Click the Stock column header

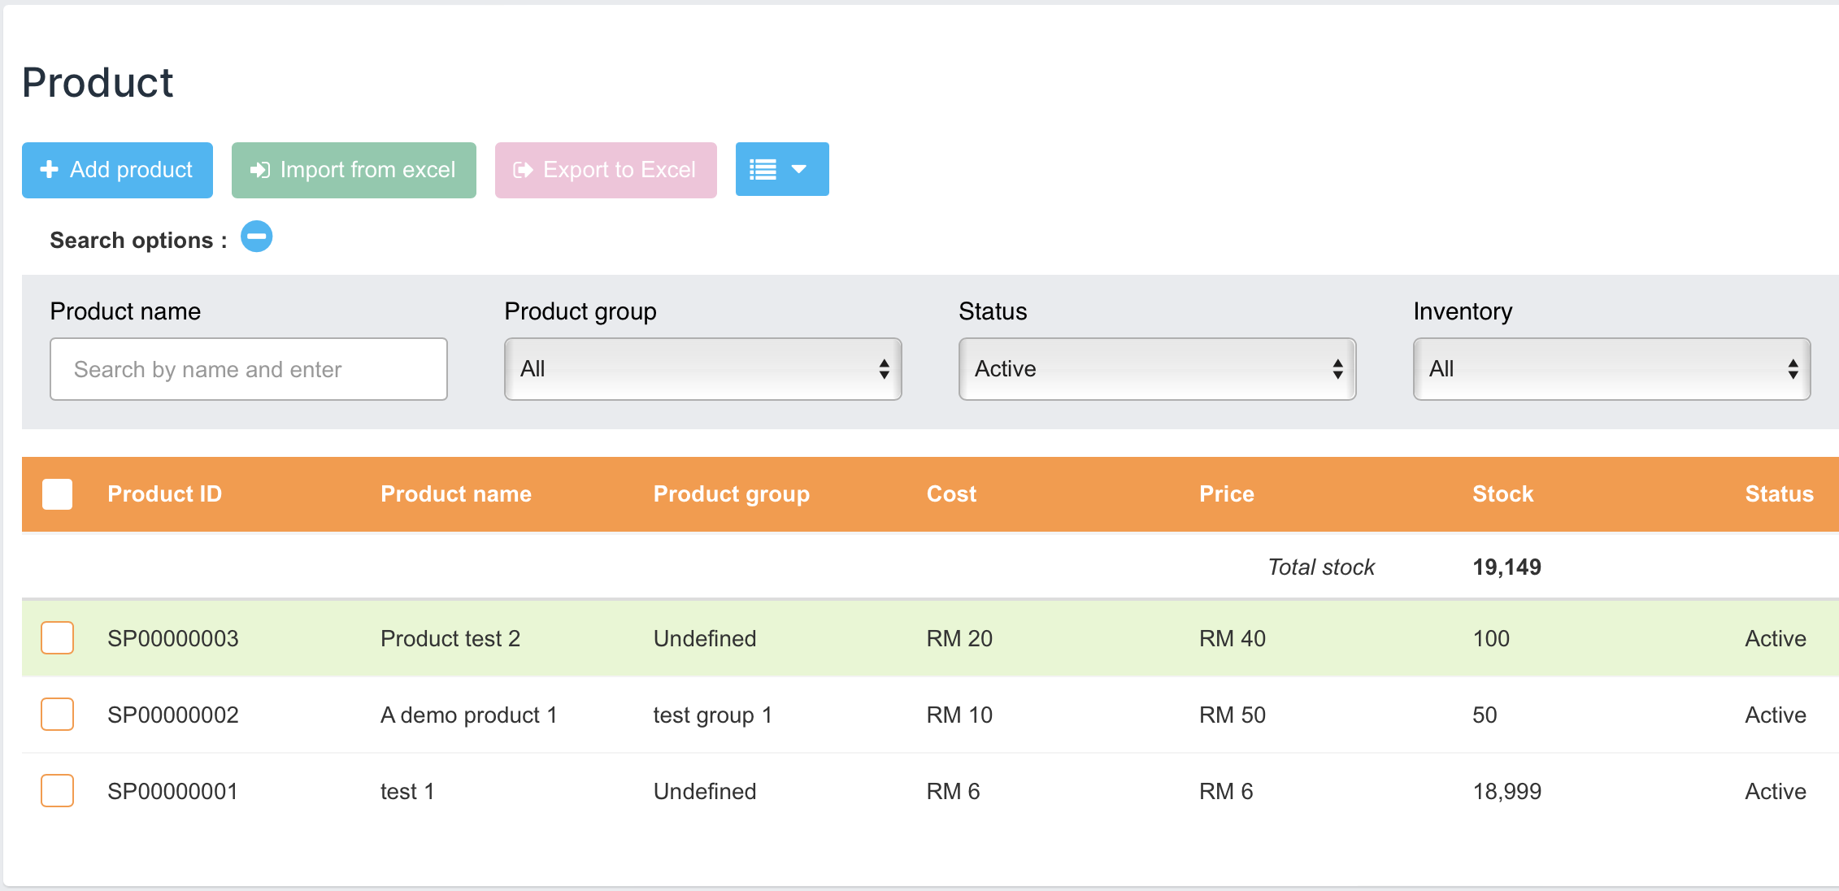[x=1502, y=493]
